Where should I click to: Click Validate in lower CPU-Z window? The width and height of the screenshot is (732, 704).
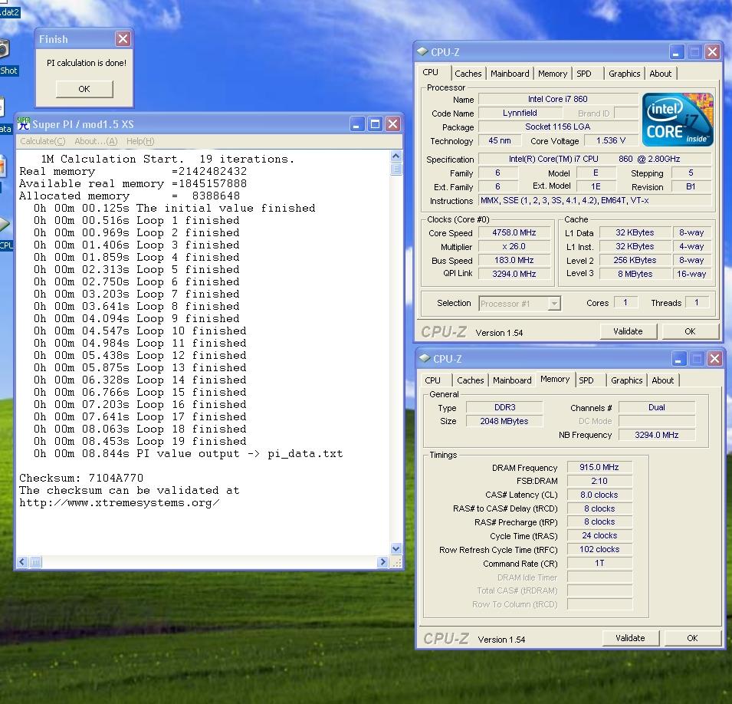tap(630, 638)
